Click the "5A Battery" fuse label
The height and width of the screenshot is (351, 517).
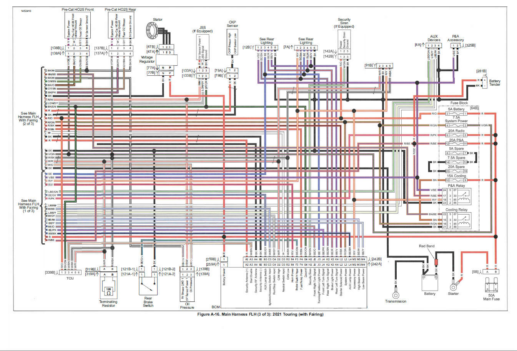[x=456, y=109]
